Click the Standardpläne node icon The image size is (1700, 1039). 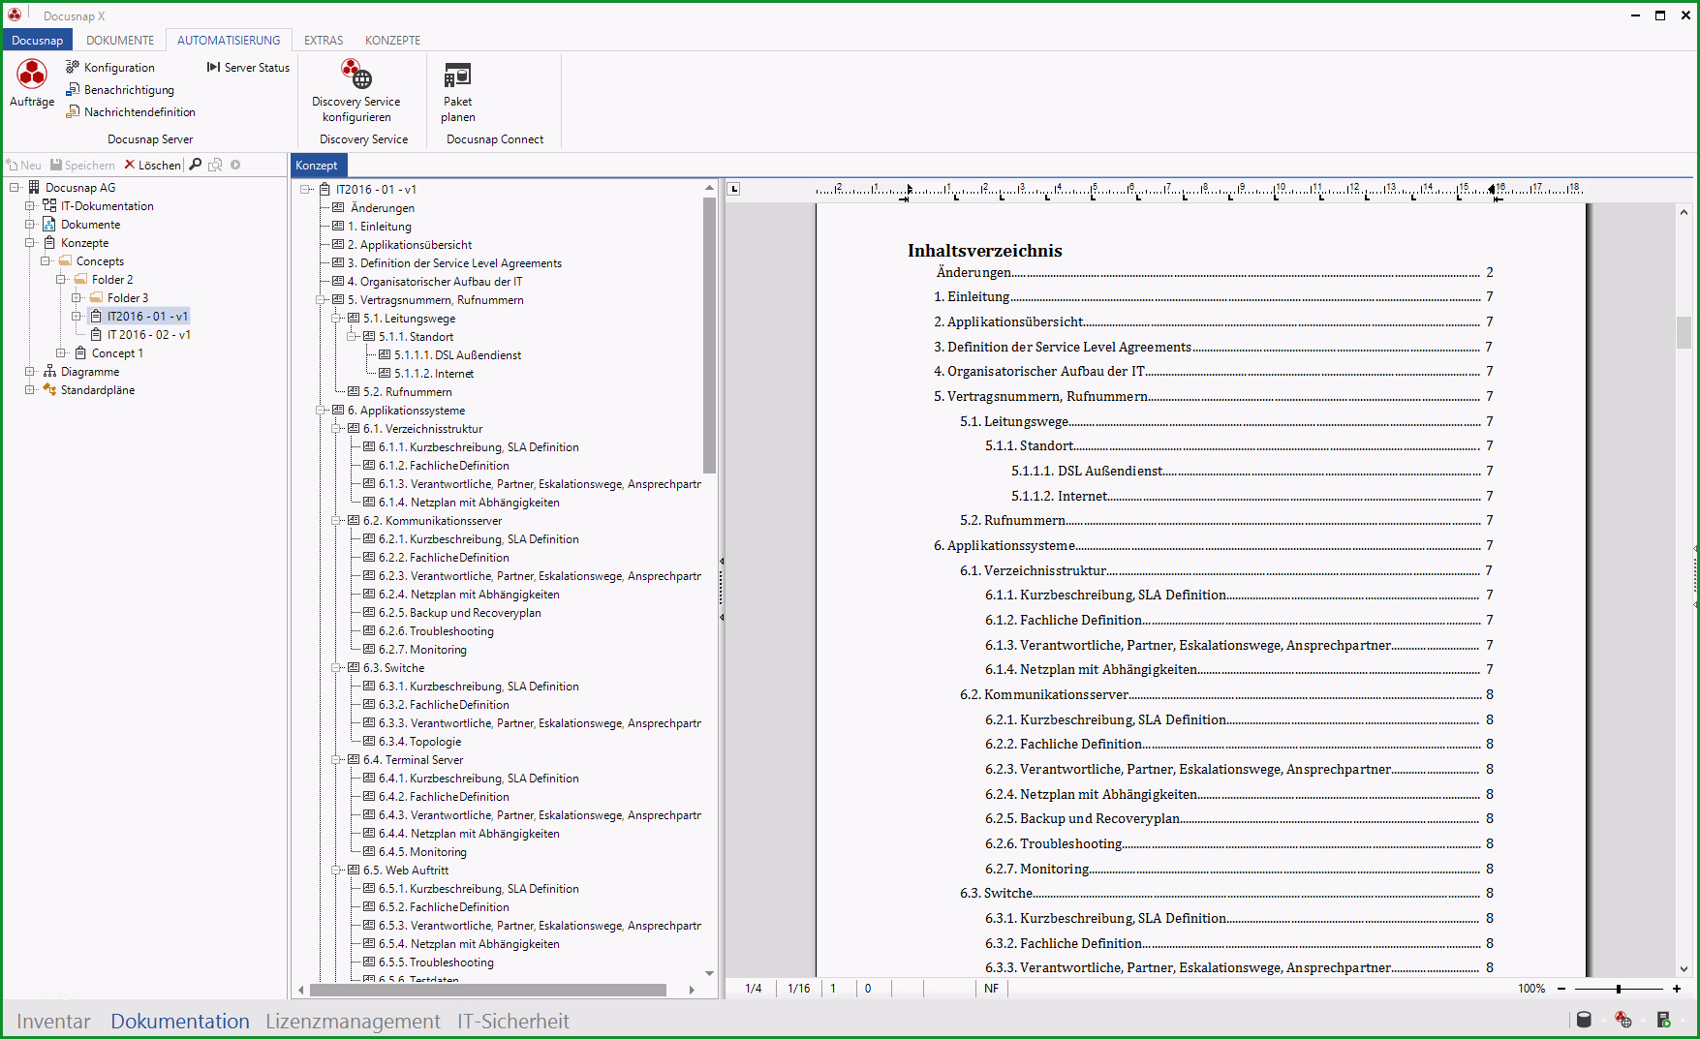(x=49, y=390)
